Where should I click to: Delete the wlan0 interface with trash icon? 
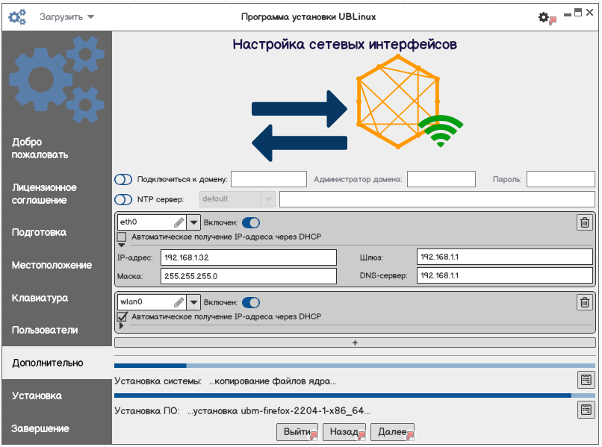tap(585, 302)
